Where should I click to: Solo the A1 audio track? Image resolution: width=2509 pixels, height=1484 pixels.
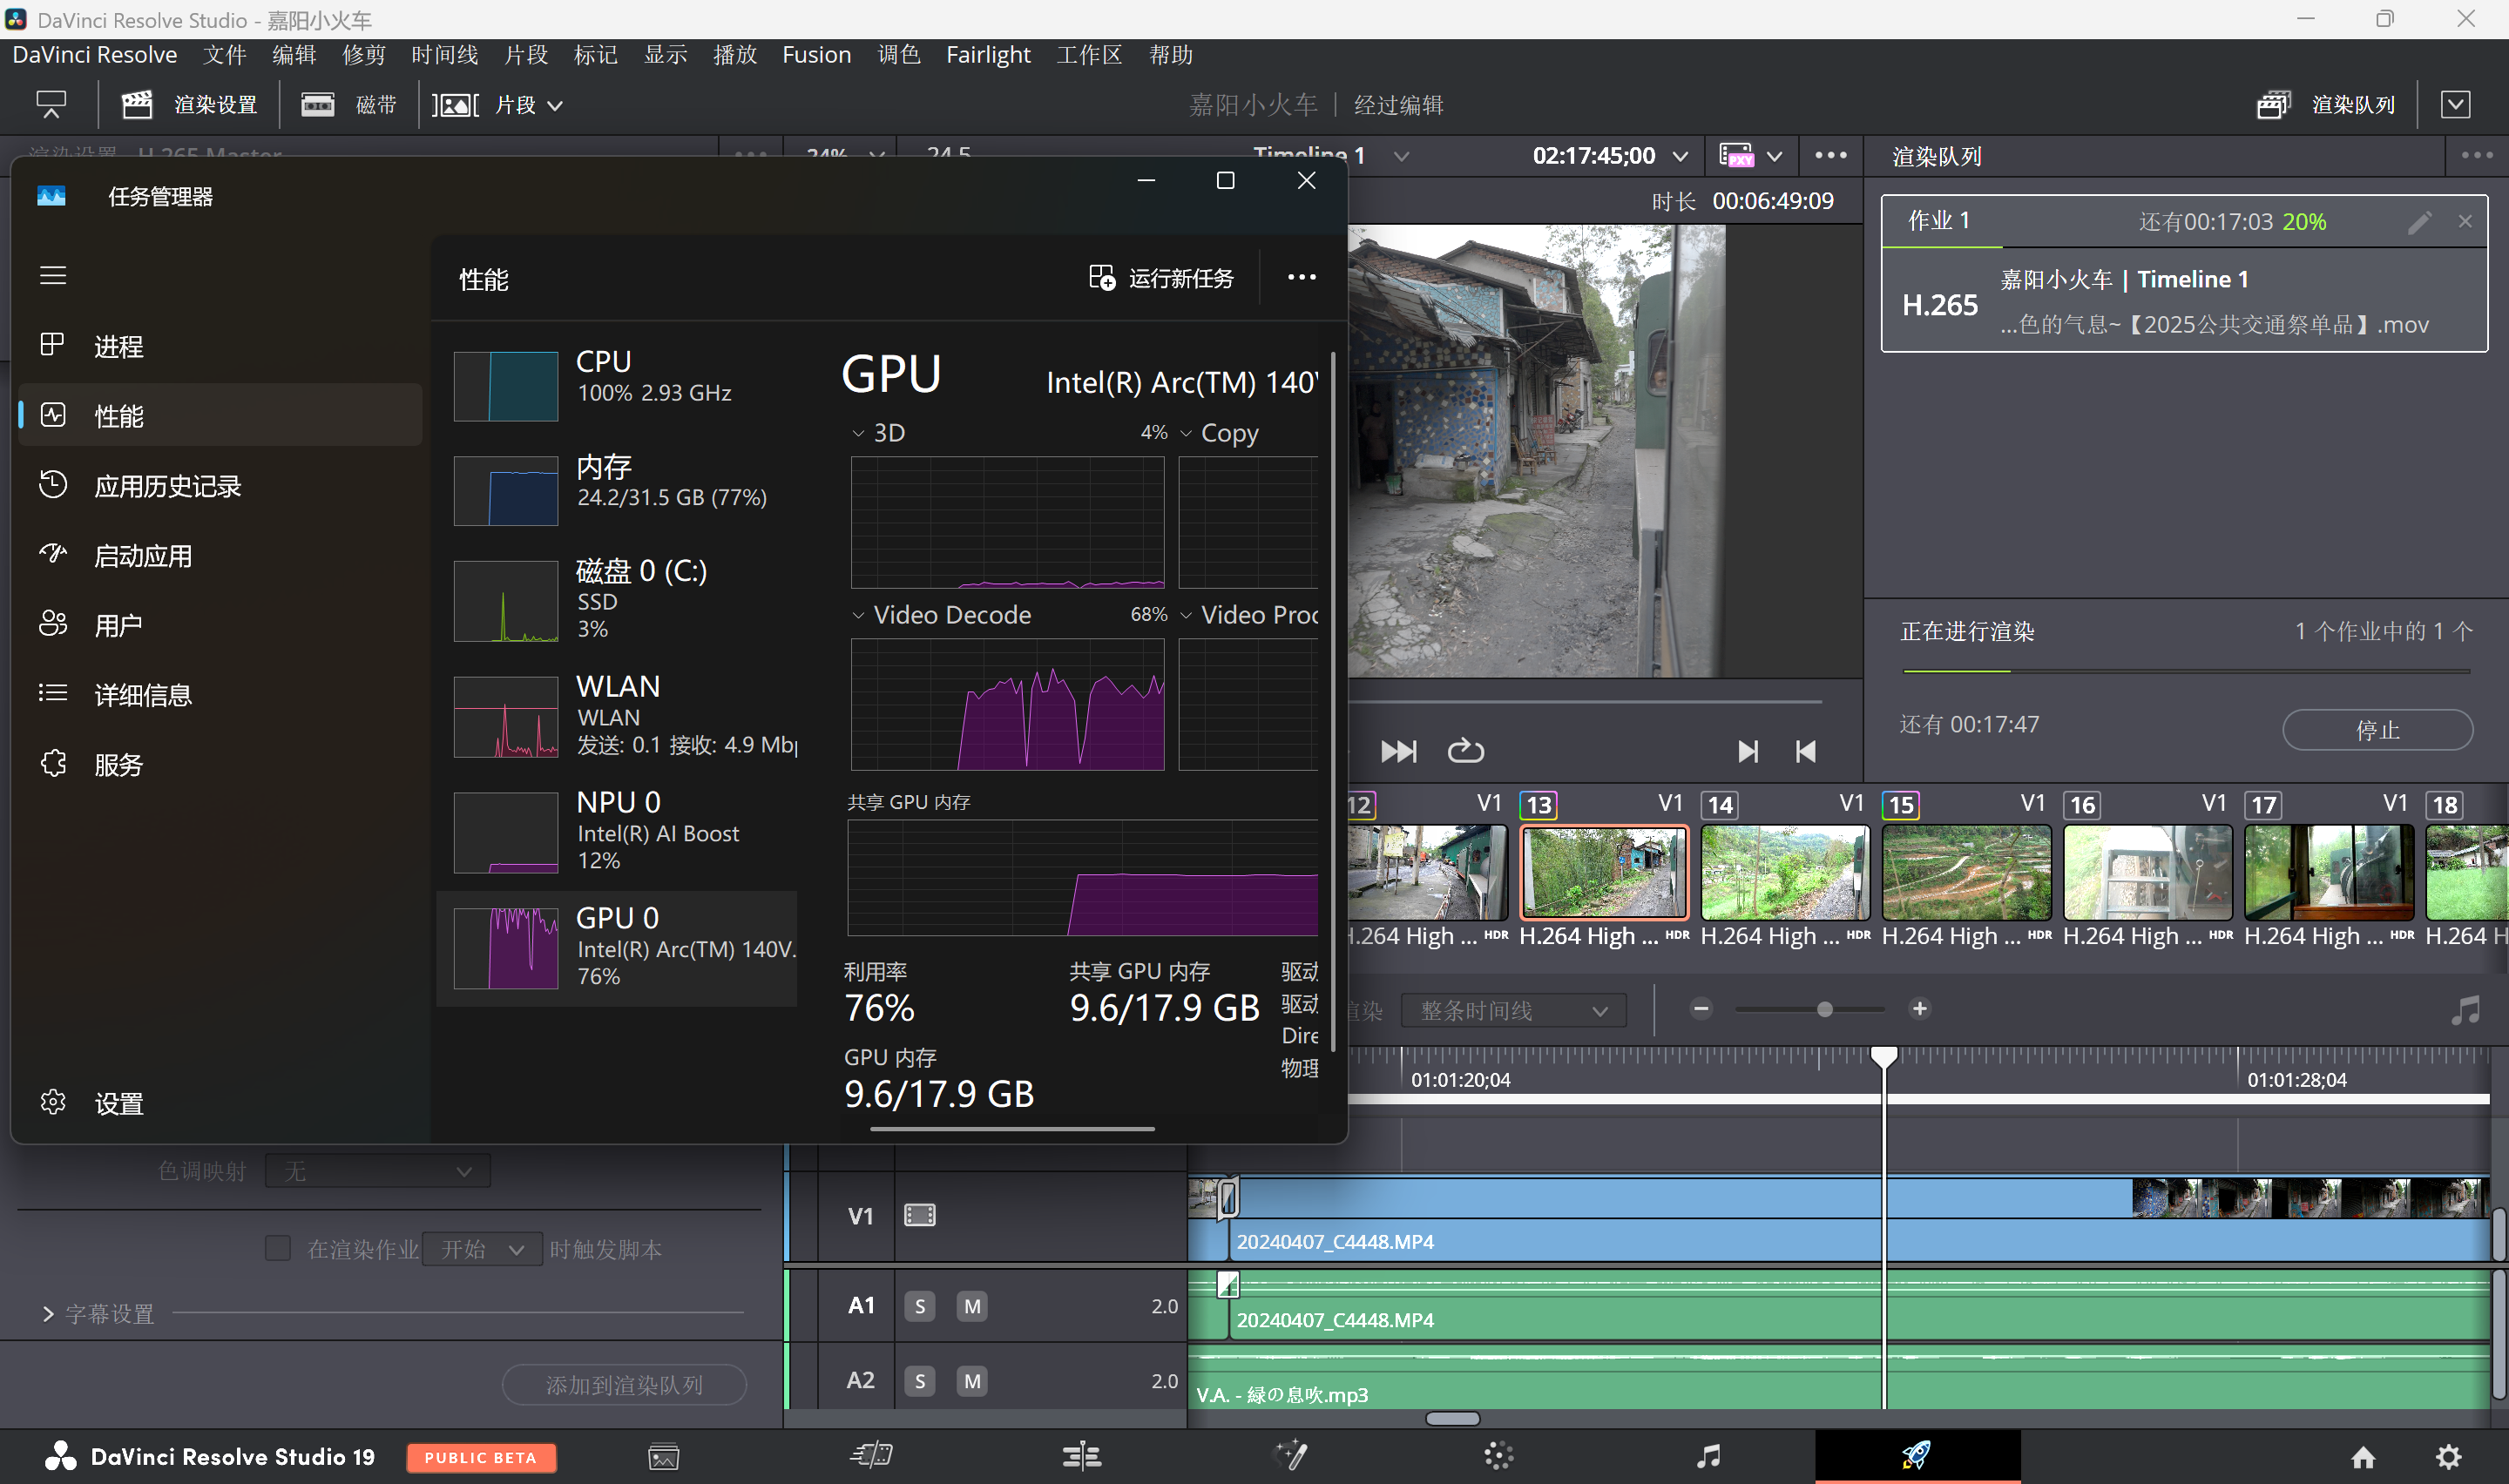[x=920, y=1306]
